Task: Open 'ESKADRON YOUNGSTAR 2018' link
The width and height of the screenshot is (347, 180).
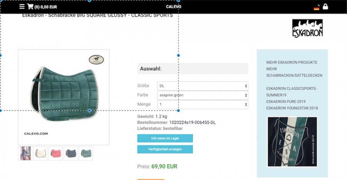Action: pos(292,108)
